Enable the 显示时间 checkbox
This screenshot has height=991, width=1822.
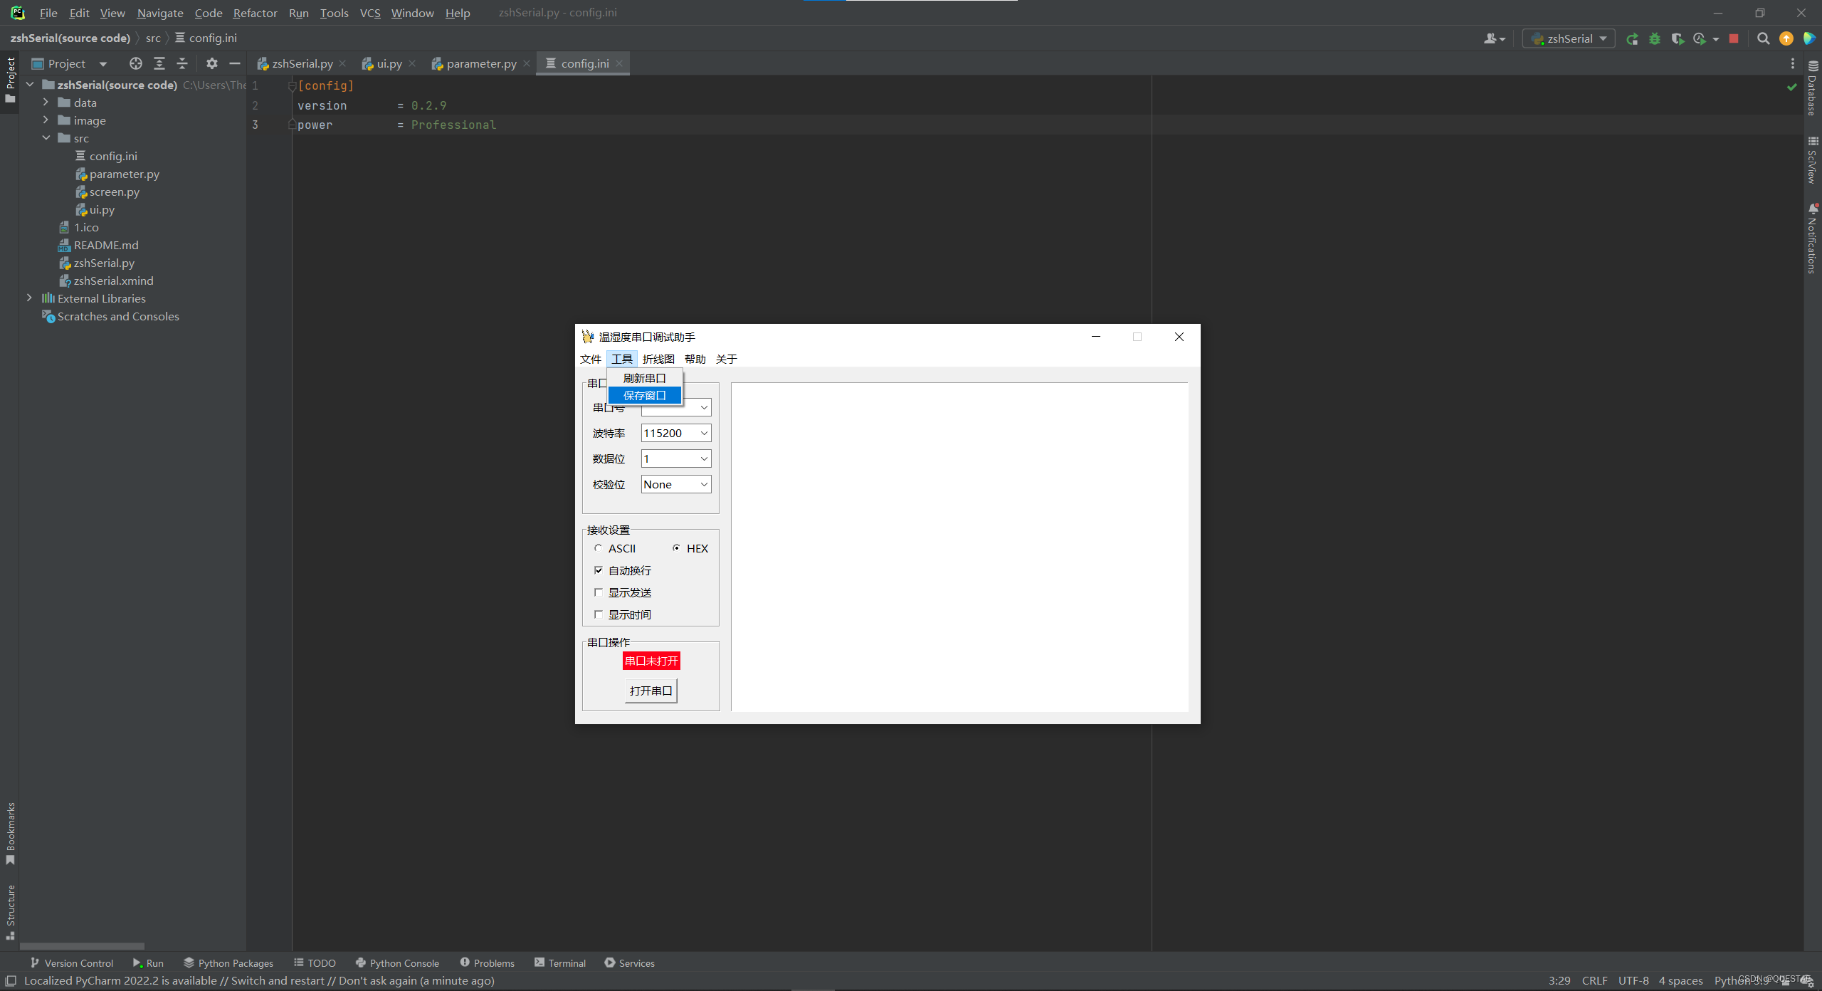click(599, 614)
